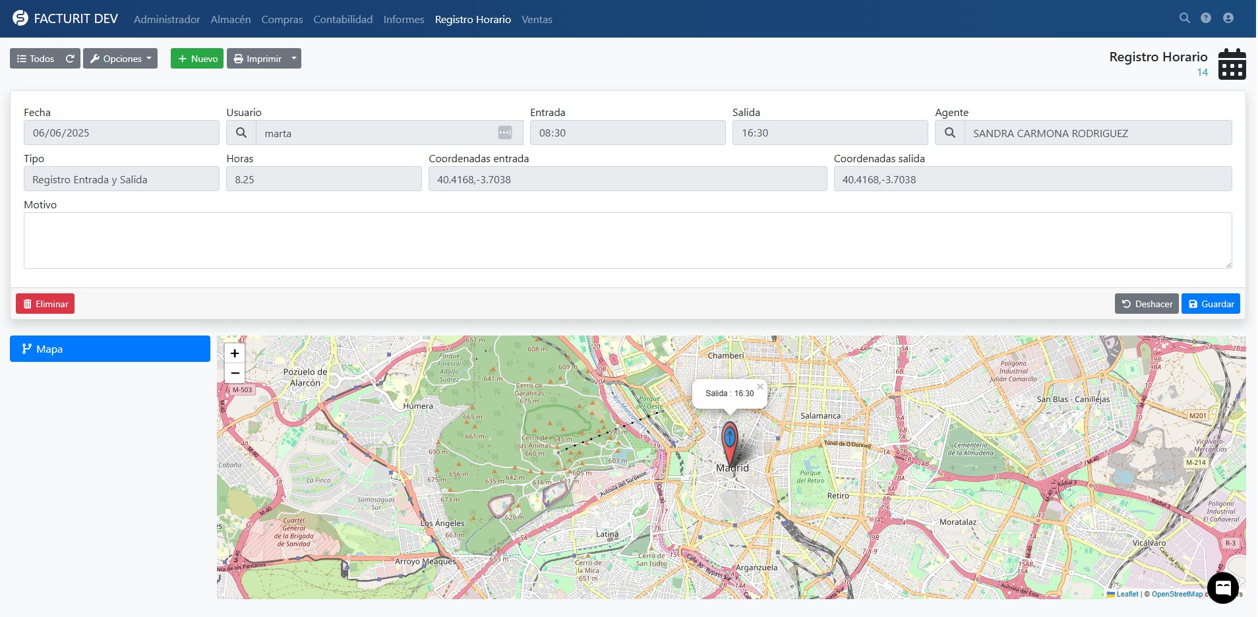1258x617 pixels.
Task: Zoom in the map with plus button
Action: click(235, 353)
